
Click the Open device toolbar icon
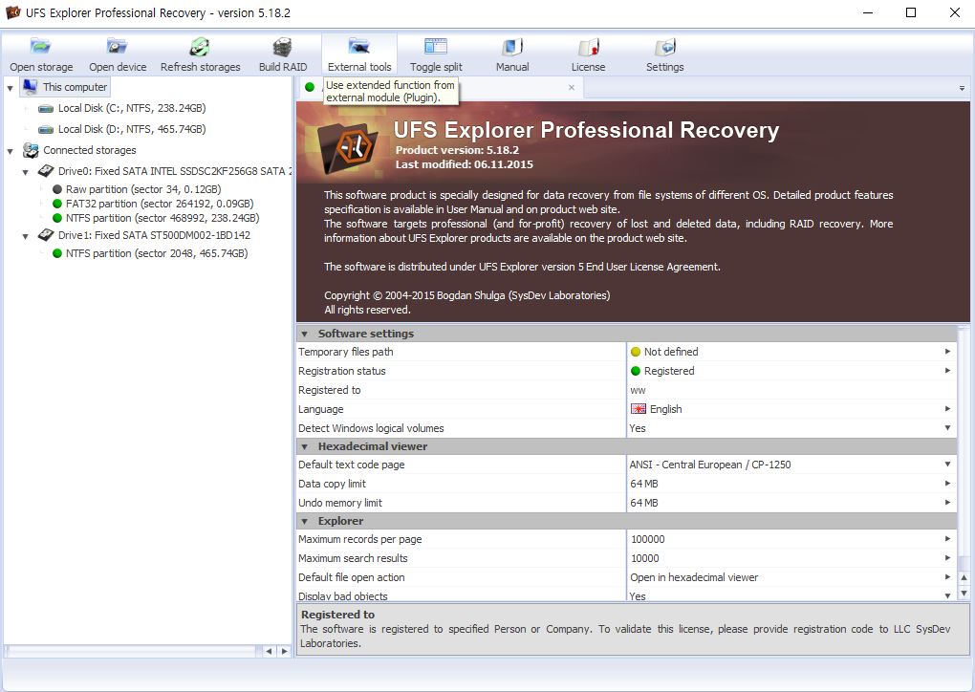118,54
